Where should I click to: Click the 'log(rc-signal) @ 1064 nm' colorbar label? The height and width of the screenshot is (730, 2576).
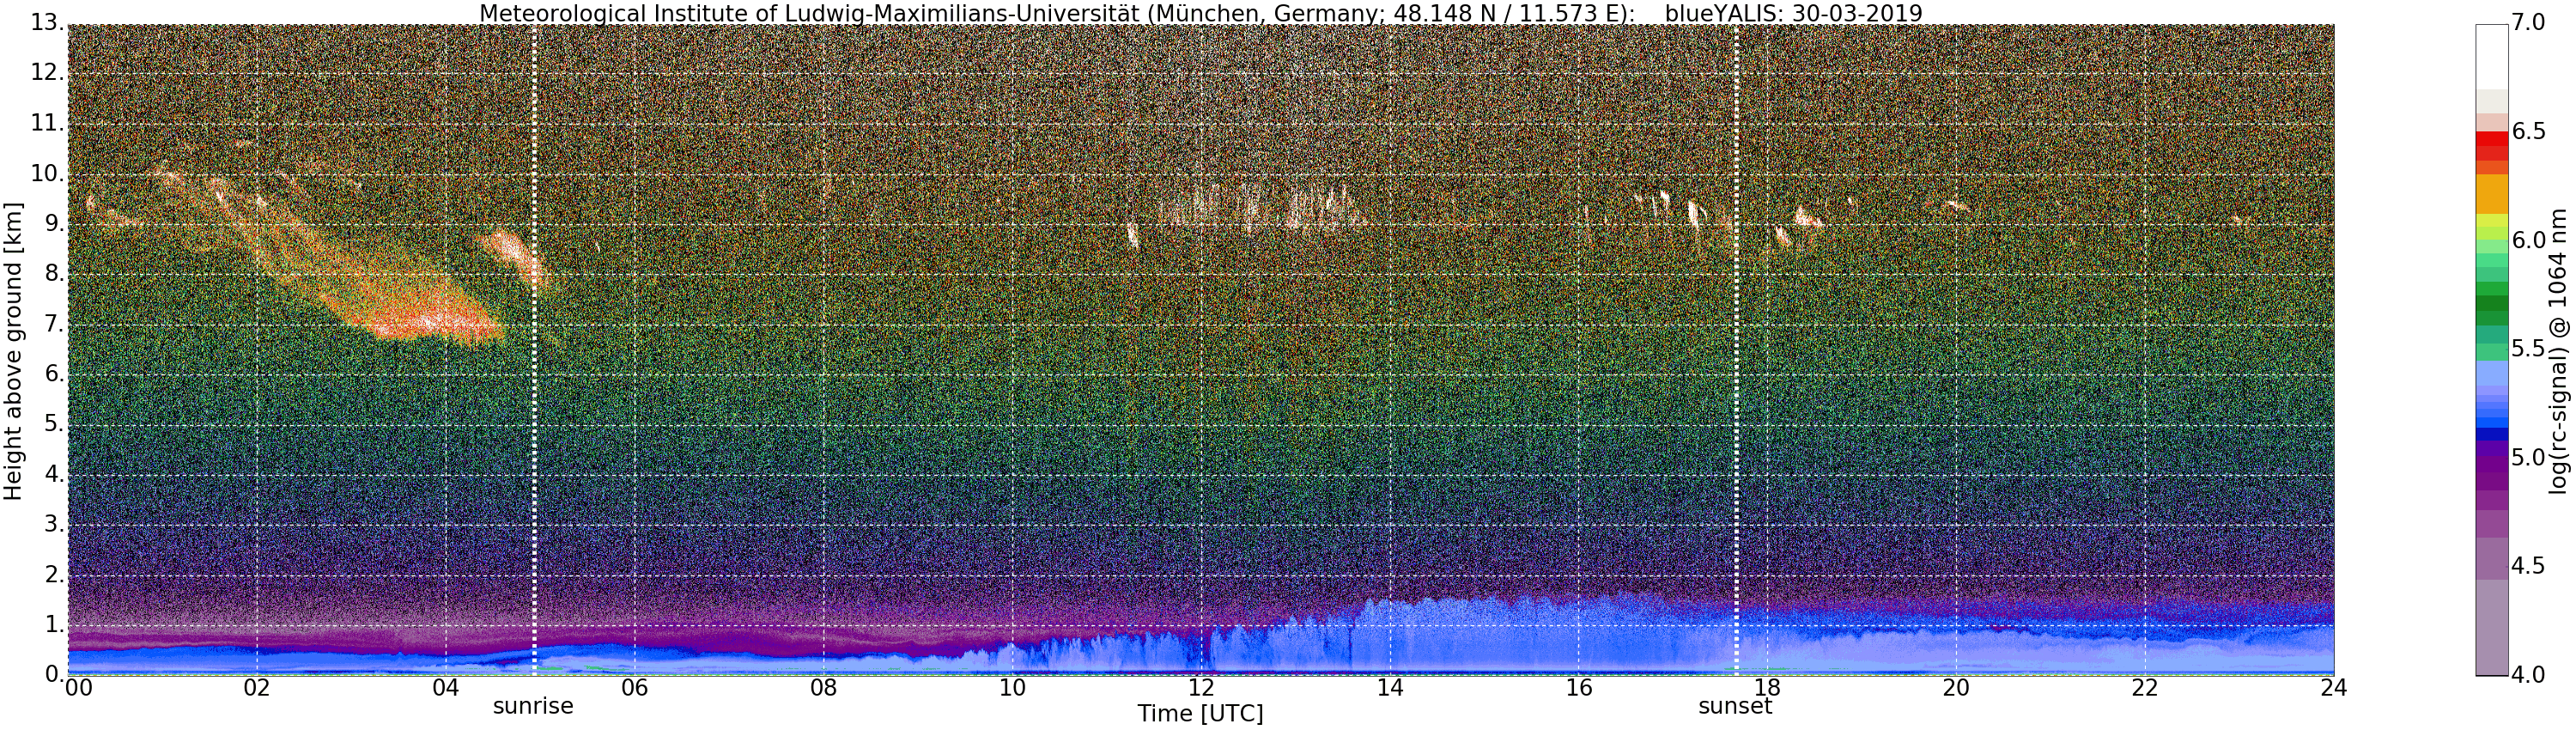click(x=2559, y=350)
